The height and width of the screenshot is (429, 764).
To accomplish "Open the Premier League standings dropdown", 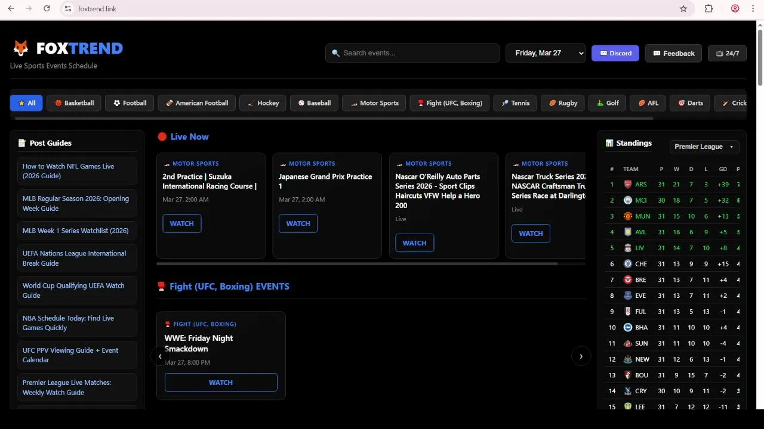I will (x=704, y=147).
